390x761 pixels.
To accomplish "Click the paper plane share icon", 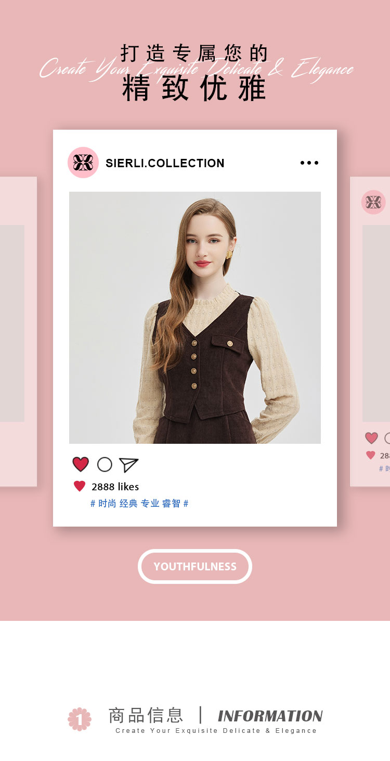I will (x=128, y=465).
